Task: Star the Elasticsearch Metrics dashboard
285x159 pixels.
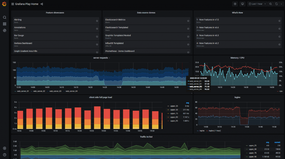Action: click(x=188, y=21)
